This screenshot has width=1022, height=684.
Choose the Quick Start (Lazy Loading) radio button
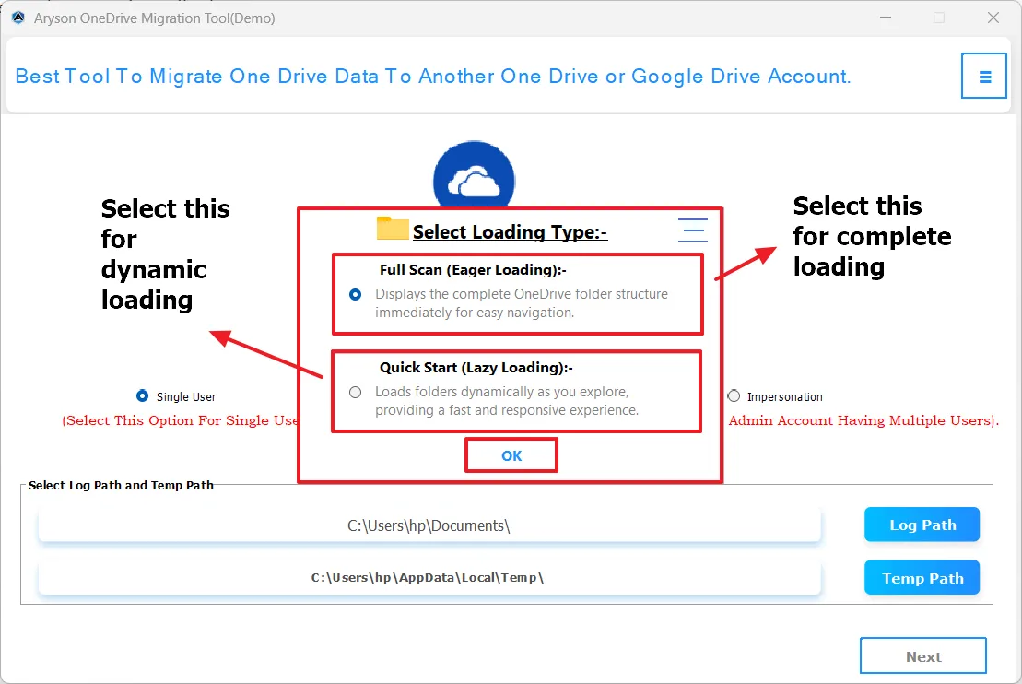(356, 393)
